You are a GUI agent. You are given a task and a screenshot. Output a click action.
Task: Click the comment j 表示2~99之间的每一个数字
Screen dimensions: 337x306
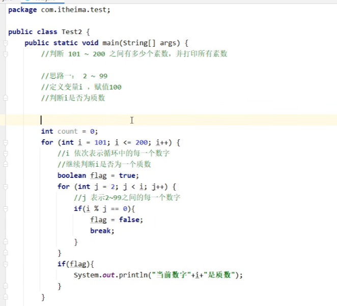127,197
